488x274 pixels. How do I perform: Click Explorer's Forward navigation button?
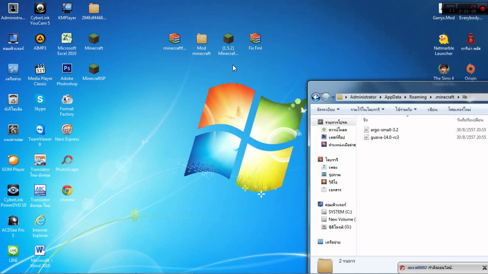(326, 97)
